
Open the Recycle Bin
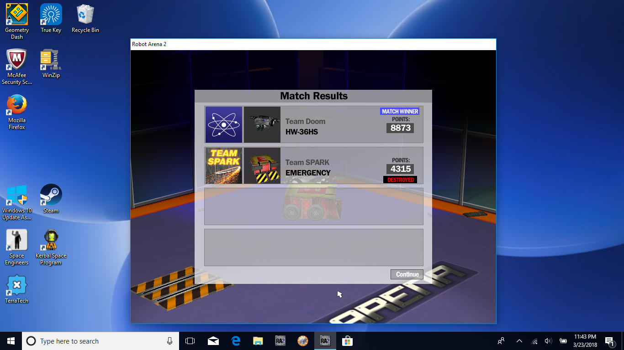(x=85, y=15)
